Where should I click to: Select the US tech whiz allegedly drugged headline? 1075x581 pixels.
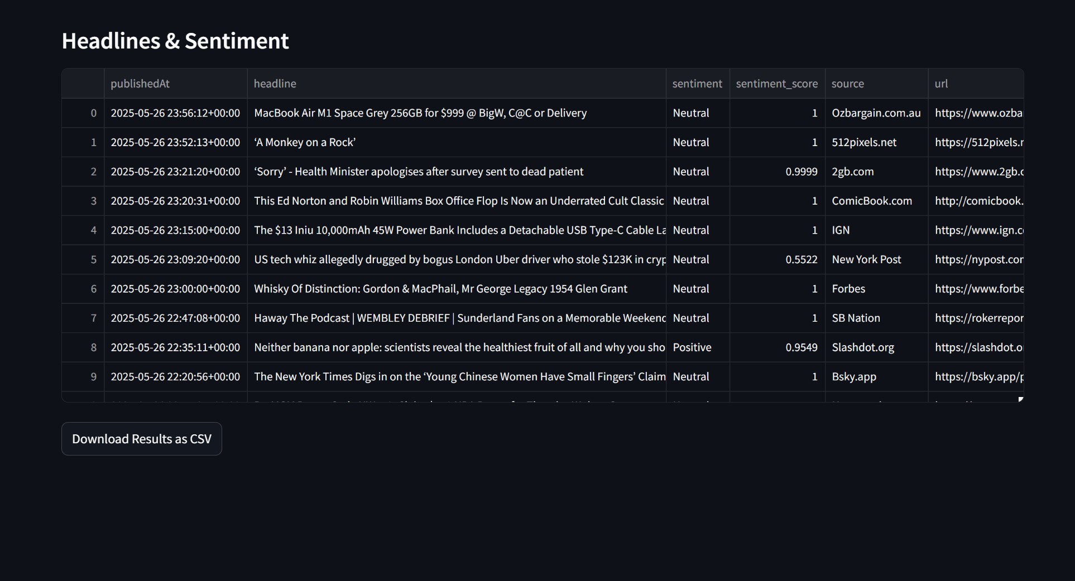(457, 259)
